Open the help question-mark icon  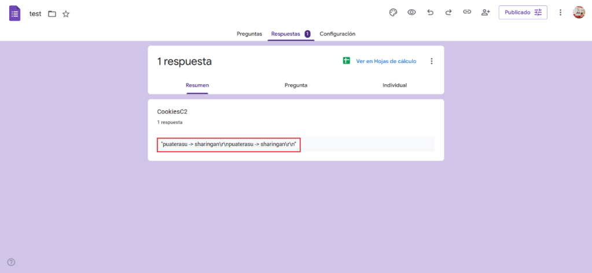click(x=11, y=262)
